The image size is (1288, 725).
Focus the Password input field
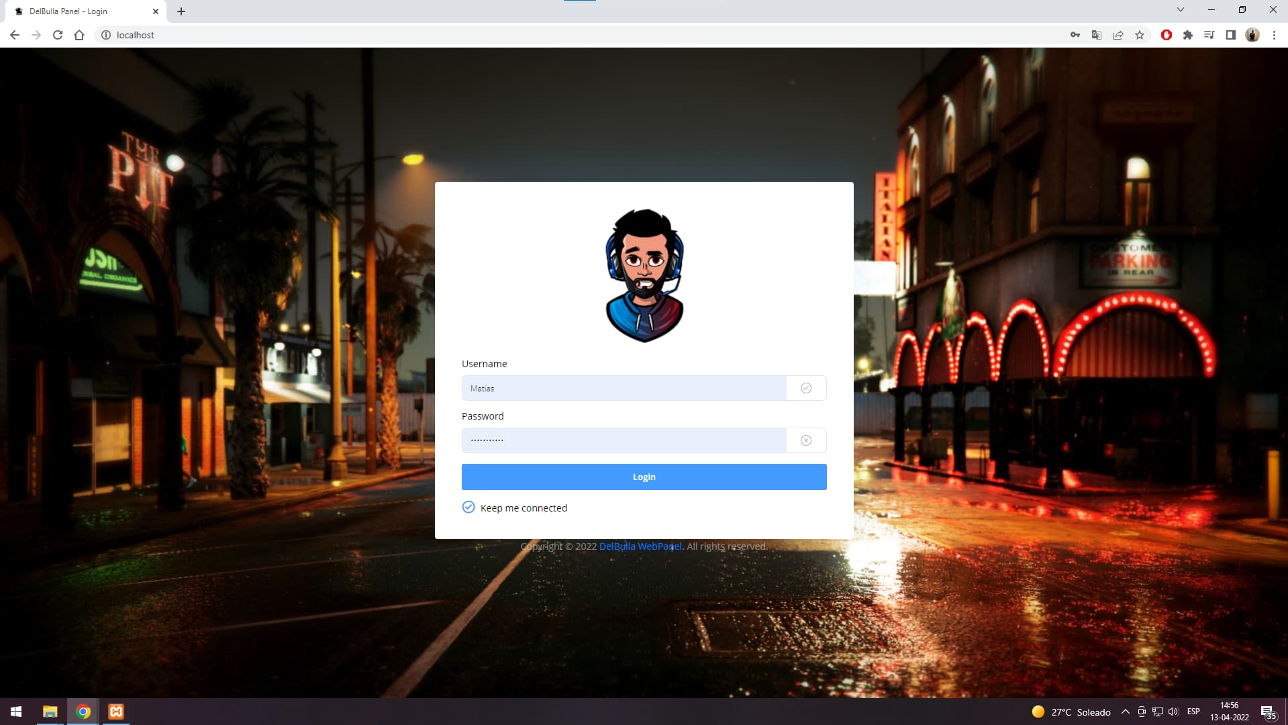pyautogui.click(x=624, y=440)
